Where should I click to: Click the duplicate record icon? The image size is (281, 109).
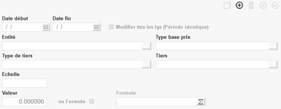coord(227,5)
